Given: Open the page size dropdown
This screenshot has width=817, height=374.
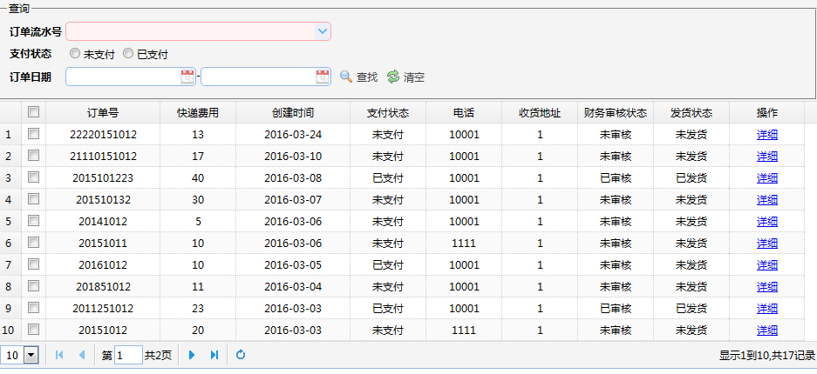Looking at the screenshot, I should point(31,355).
